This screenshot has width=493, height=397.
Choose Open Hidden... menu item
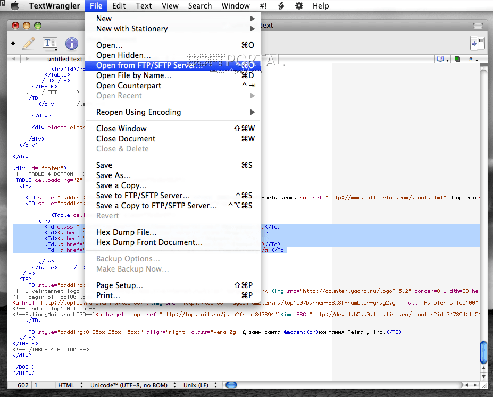pos(173,55)
